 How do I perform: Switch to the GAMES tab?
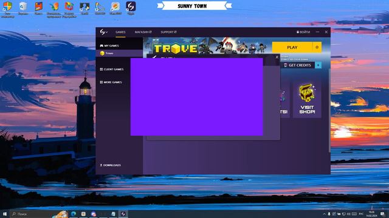coord(120,32)
